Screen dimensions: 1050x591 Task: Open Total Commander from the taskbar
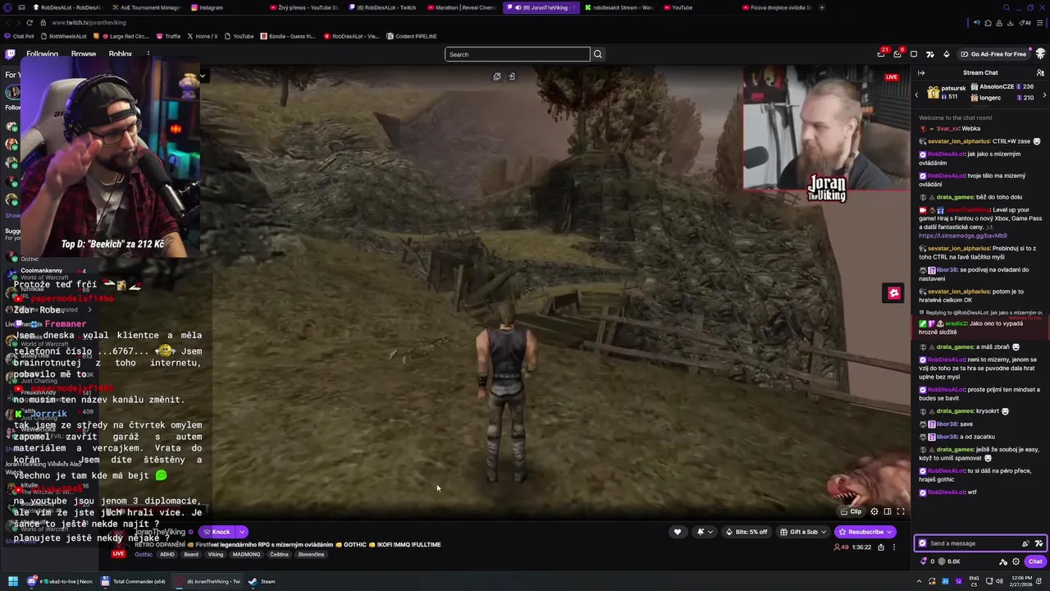coord(133,581)
